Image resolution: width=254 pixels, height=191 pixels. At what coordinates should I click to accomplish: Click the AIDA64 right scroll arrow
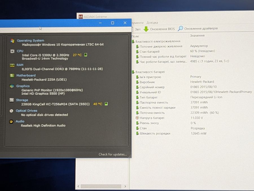(125, 186)
